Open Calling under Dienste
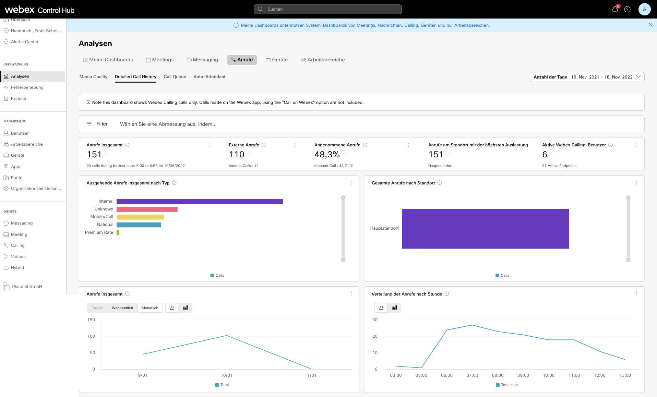657x397 pixels. (x=18, y=245)
